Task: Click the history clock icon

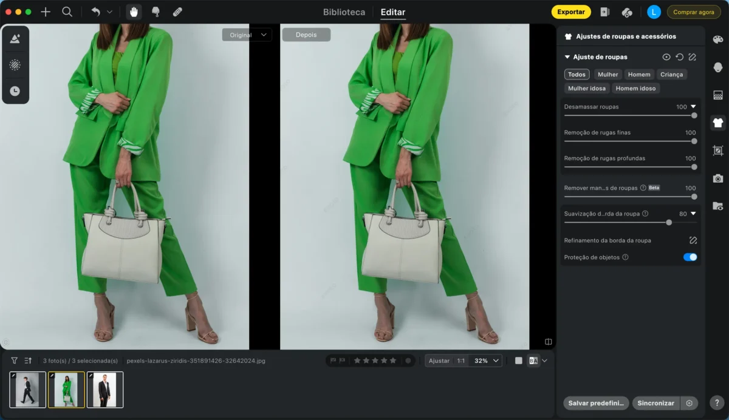Action: point(15,91)
